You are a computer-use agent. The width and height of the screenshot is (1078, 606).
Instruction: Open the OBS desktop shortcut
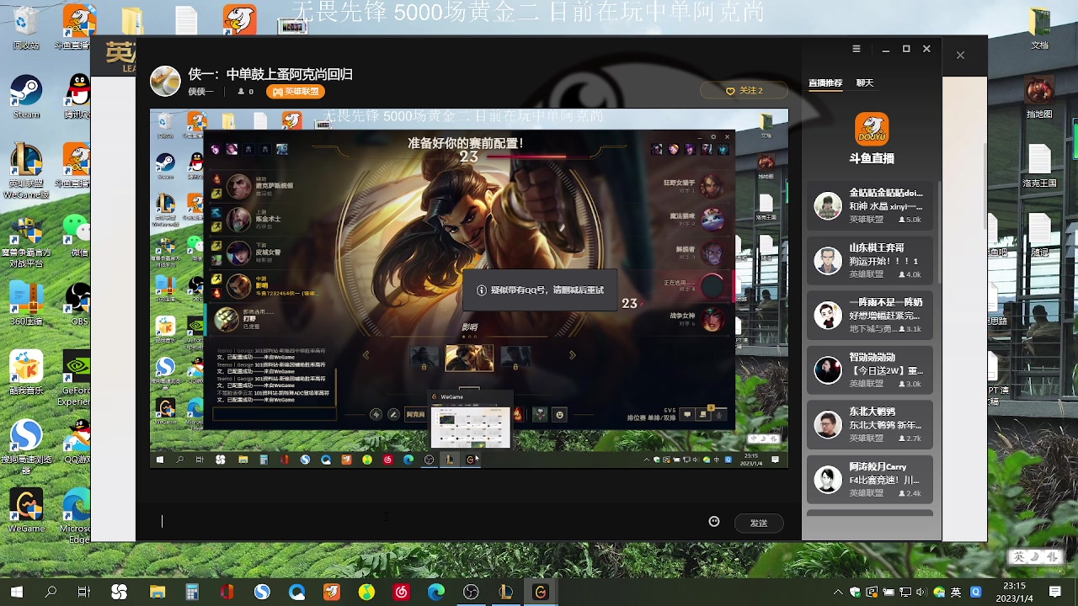(77, 303)
